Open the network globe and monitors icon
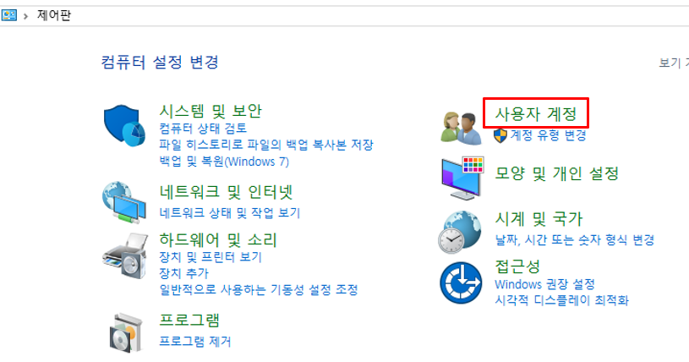 [124, 202]
